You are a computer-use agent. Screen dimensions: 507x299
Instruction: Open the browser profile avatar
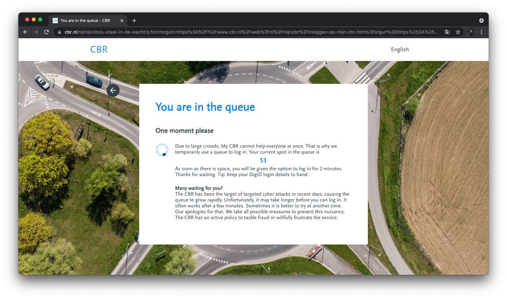[x=471, y=32]
